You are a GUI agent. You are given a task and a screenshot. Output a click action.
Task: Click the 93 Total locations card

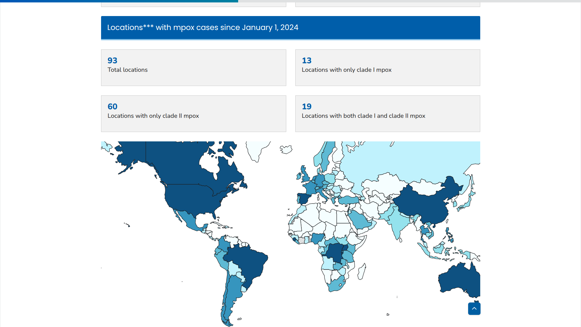193,68
